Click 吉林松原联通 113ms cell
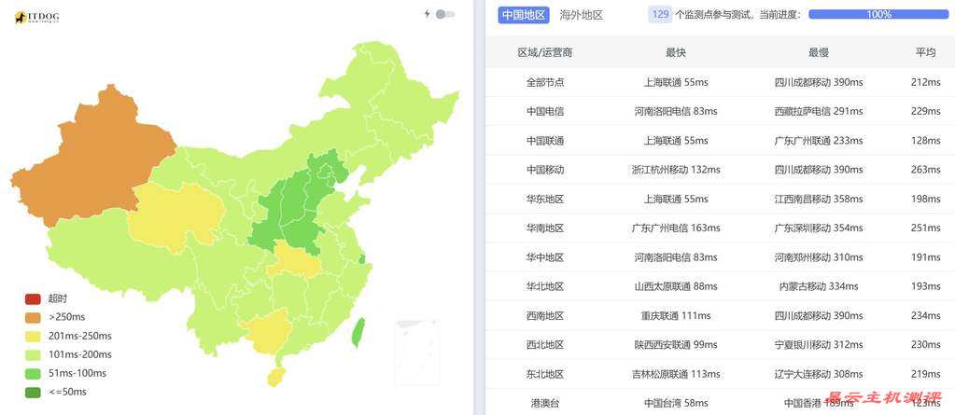The height and width of the screenshot is (415, 955). click(x=676, y=374)
